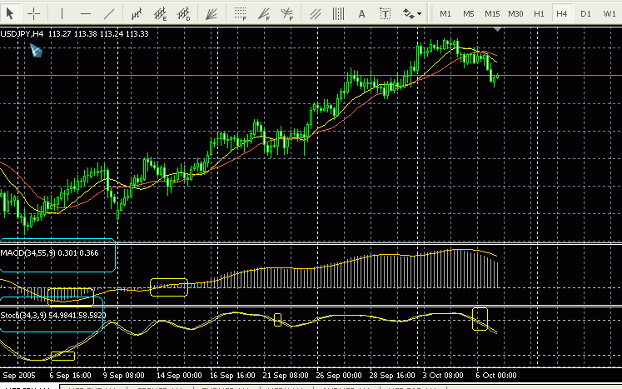Switch chart to M15 timeframe
This screenshot has width=622, height=389.
tap(492, 13)
